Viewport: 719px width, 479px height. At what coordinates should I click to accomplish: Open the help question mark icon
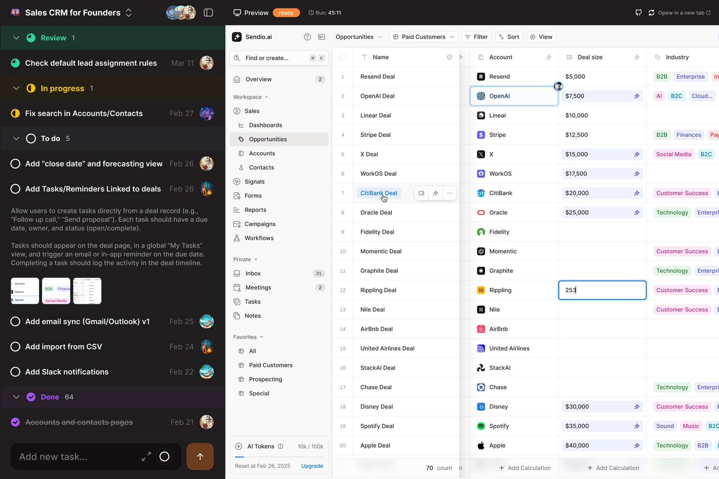click(x=307, y=37)
